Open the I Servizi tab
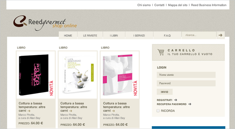Viewport: 235px width, 129px height. coord(139,35)
